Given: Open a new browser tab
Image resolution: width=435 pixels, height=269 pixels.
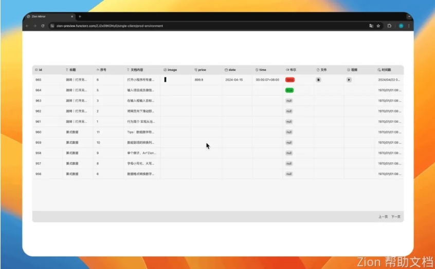Looking at the screenshot, I should click(80, 16).
